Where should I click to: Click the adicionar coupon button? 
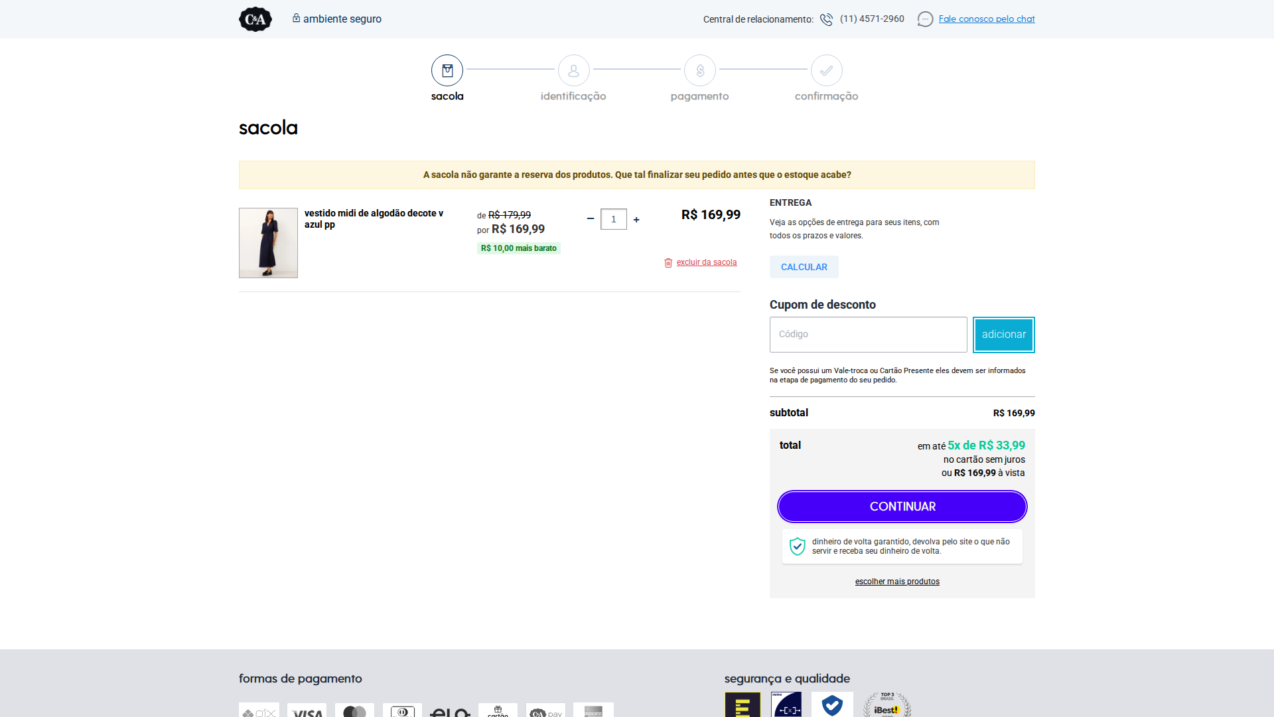coord(1004,335)
